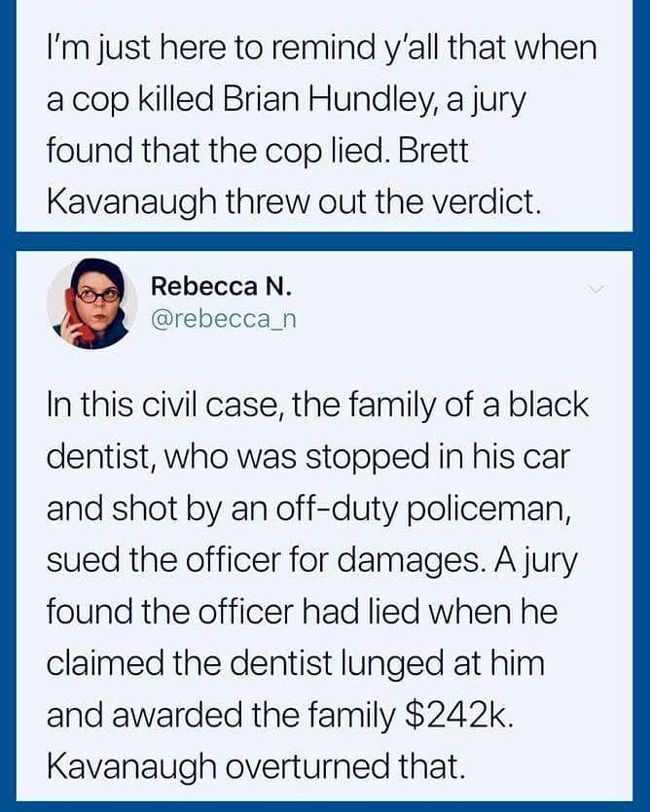Image resolution: width=650 pixels, height=812 pixels.
Task: Open the tweet options chevron menu
Action: pyautogui.click(x=596, y=289)
